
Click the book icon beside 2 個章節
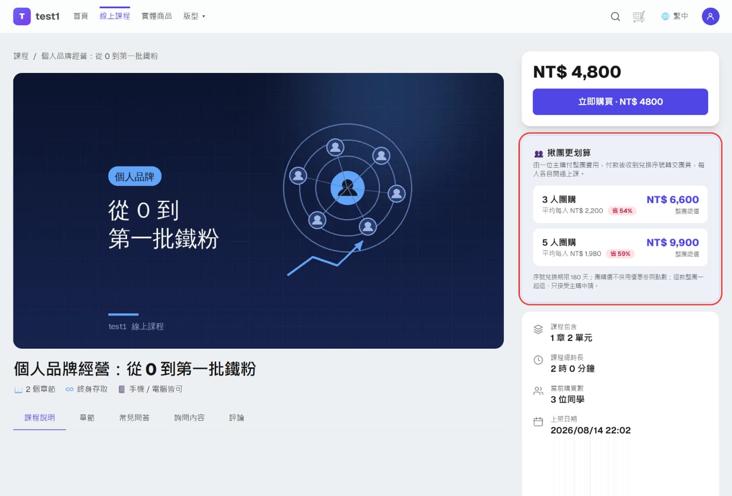[19, 389]
